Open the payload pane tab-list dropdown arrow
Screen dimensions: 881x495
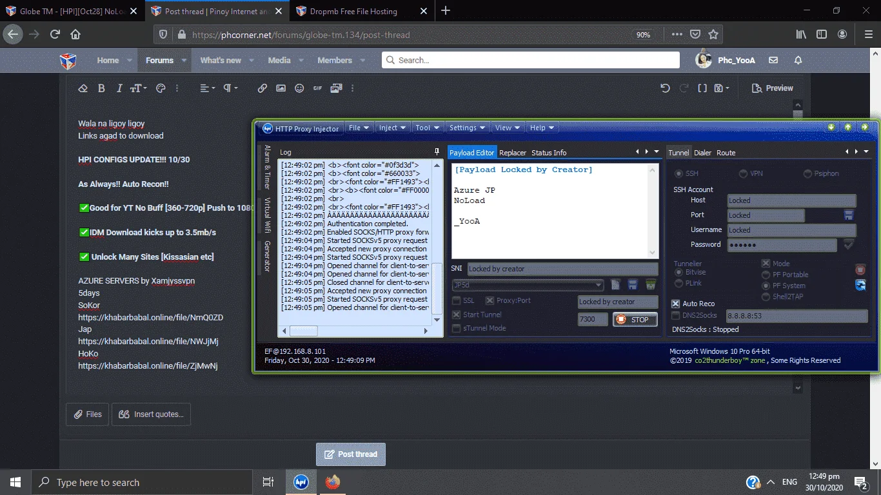click(657, 152)
